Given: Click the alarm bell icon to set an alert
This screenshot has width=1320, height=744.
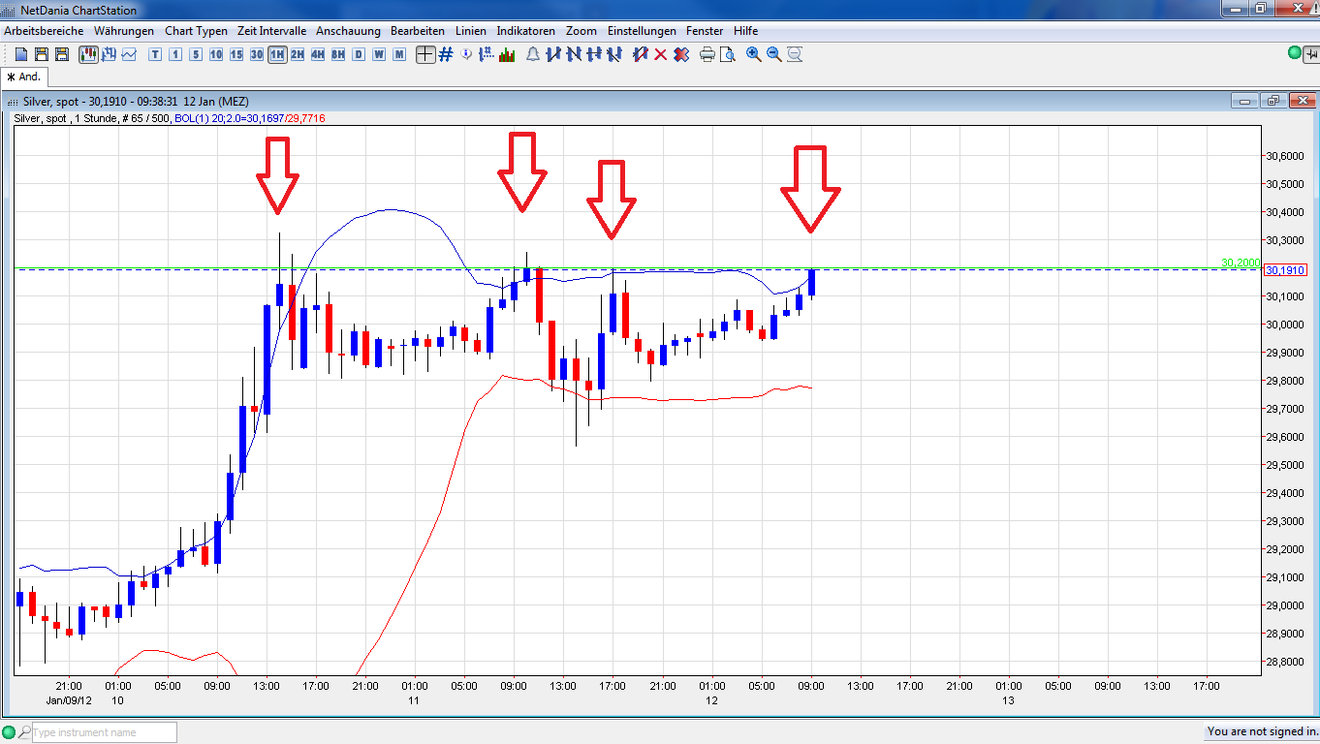Looking at the screenshot, I should [x=534, y=55].
